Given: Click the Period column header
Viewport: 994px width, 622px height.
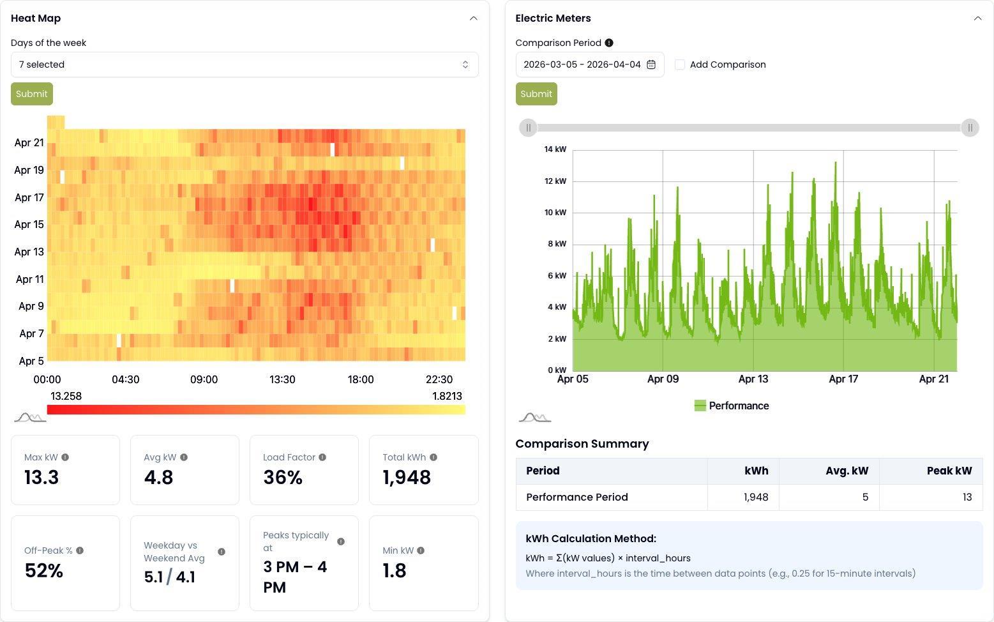Looking at the screenshot, I should pos(543,471).
